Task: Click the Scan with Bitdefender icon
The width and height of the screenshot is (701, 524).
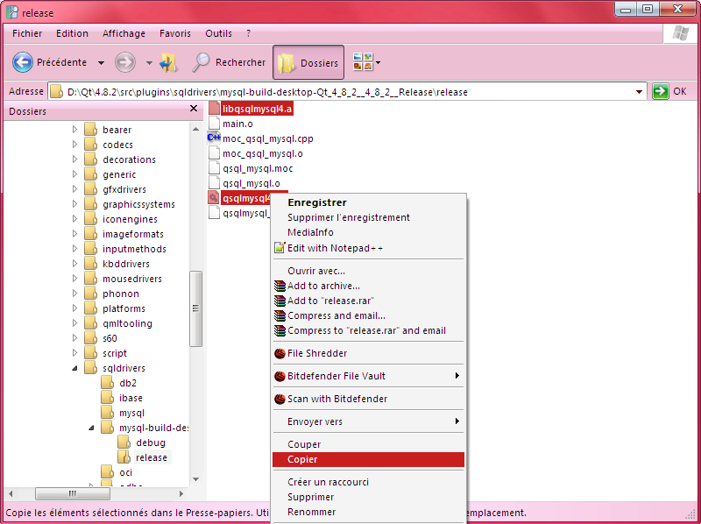Action: 280,399
